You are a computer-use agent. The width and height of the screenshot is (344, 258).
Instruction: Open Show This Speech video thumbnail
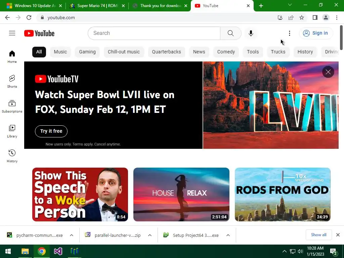click(80, 195)
